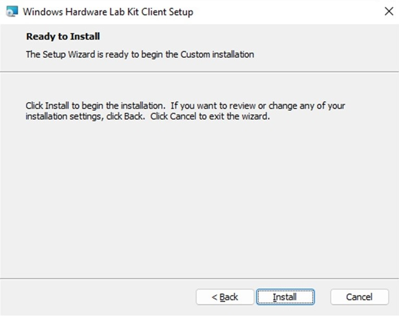
Task: Click the bold Ready to Install heading
Action: pos(63,36)
